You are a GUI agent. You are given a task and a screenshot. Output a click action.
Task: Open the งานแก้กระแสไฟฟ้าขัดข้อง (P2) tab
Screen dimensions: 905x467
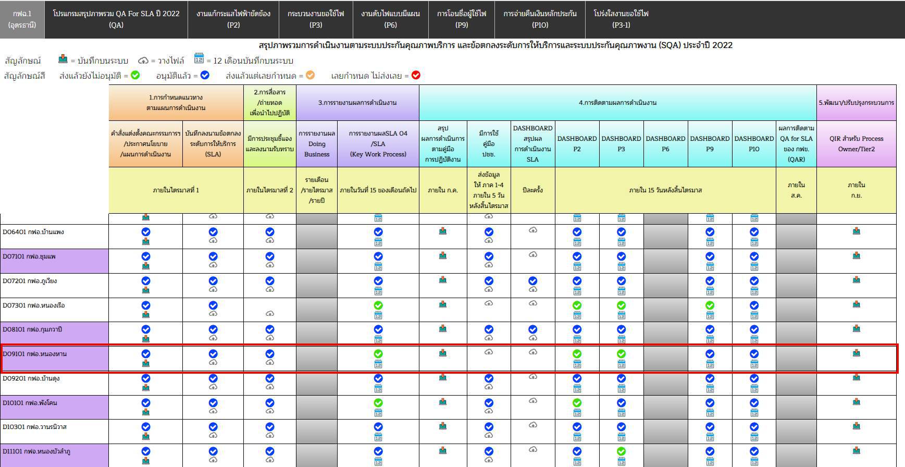point(233,19)
